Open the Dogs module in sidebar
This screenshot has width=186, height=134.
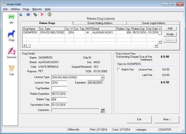12,34
